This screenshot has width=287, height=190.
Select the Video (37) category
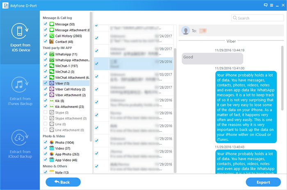pos(63,148)
